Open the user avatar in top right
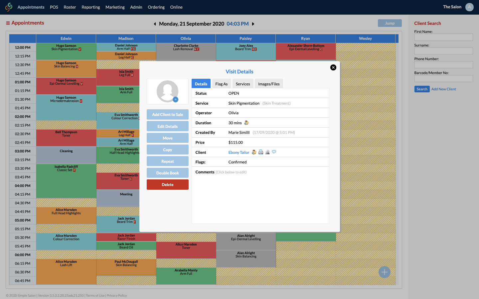479x299 pixels. point(469,7)
